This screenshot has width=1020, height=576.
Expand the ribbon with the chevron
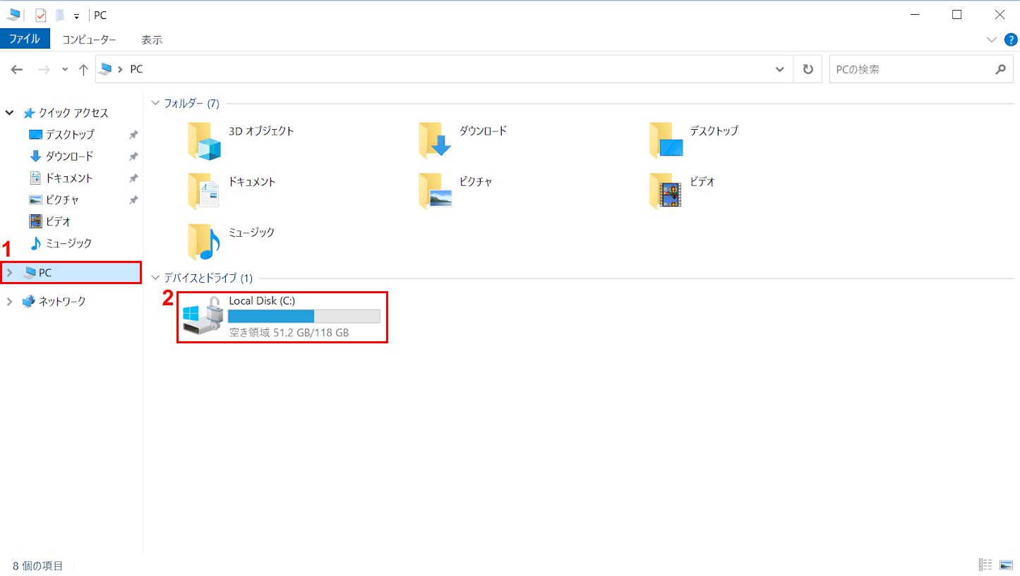(x=992, y=39)
